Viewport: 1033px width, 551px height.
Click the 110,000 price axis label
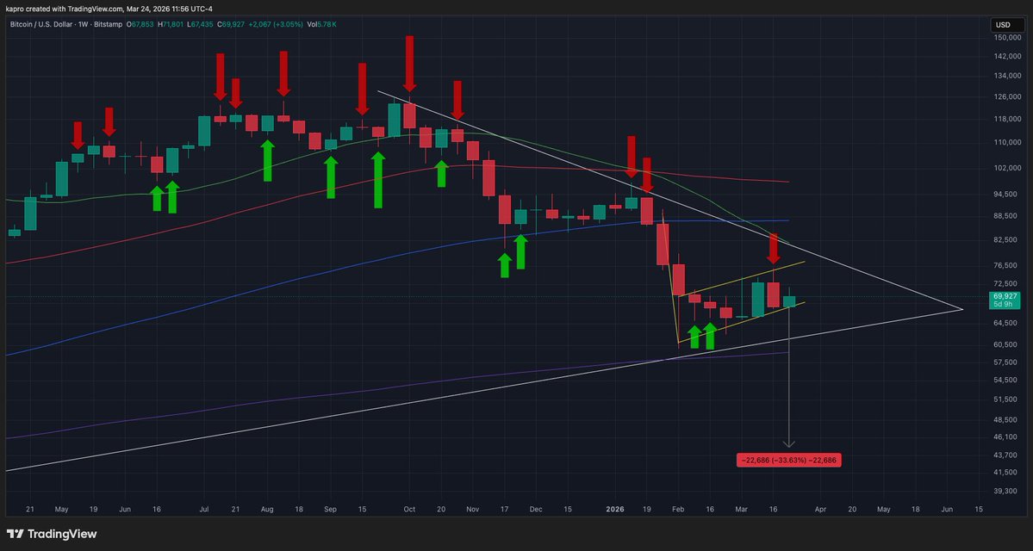point(1007,142)
